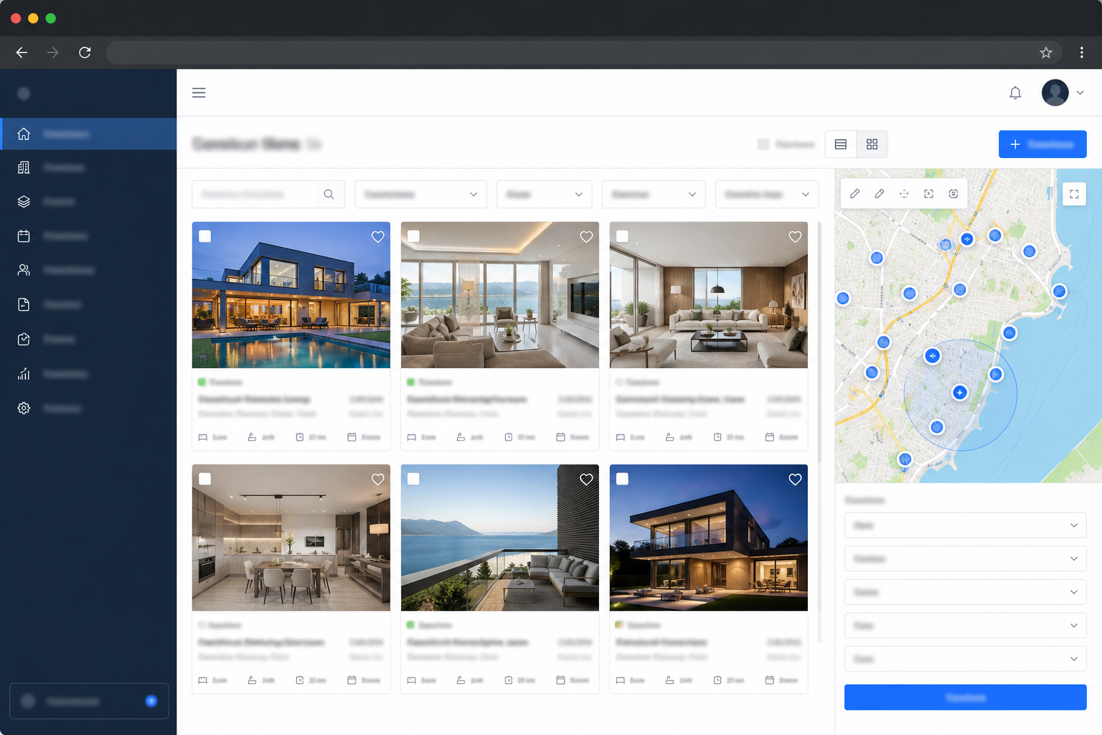Screen dimensions: 1102x735
Task: Go back using the browser back arrow
Action: pos(22,52)
